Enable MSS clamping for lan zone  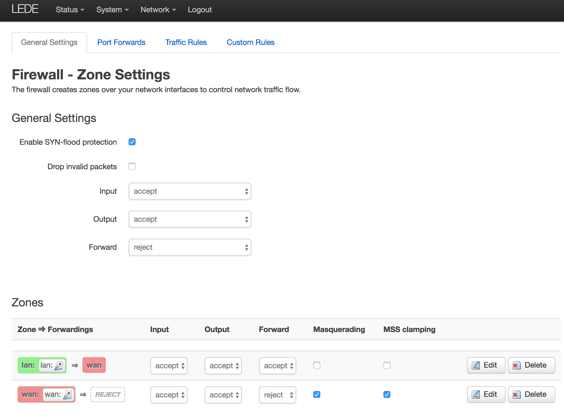click(x=387, y=365)
